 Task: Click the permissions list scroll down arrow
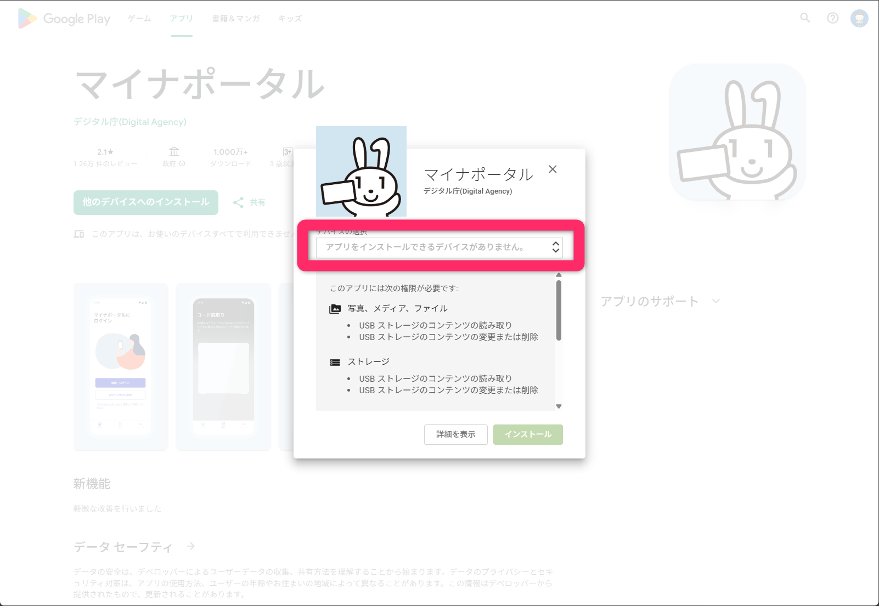click(x=559, y=406)
